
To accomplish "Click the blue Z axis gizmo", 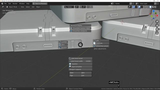I will click(x=154, y=11).
